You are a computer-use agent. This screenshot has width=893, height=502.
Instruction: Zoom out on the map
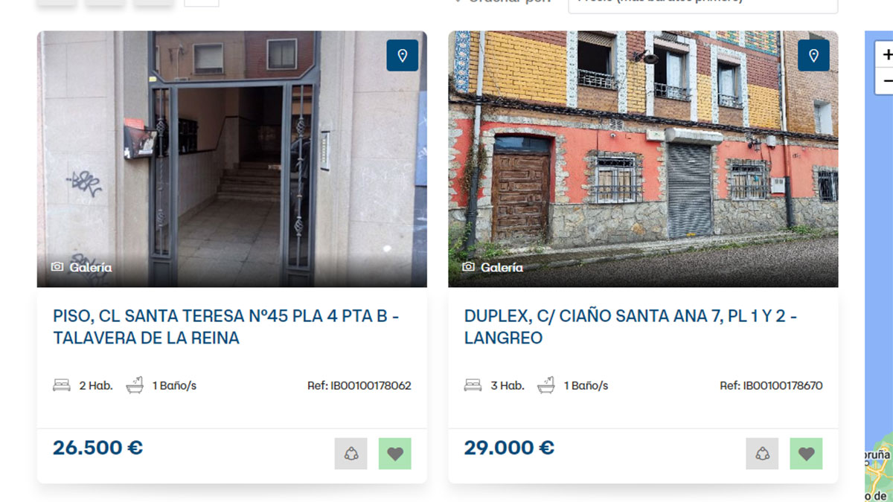click(x=886, y=80)
